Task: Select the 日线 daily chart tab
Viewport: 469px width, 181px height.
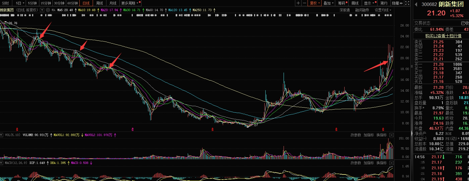Action: point(86,3)
